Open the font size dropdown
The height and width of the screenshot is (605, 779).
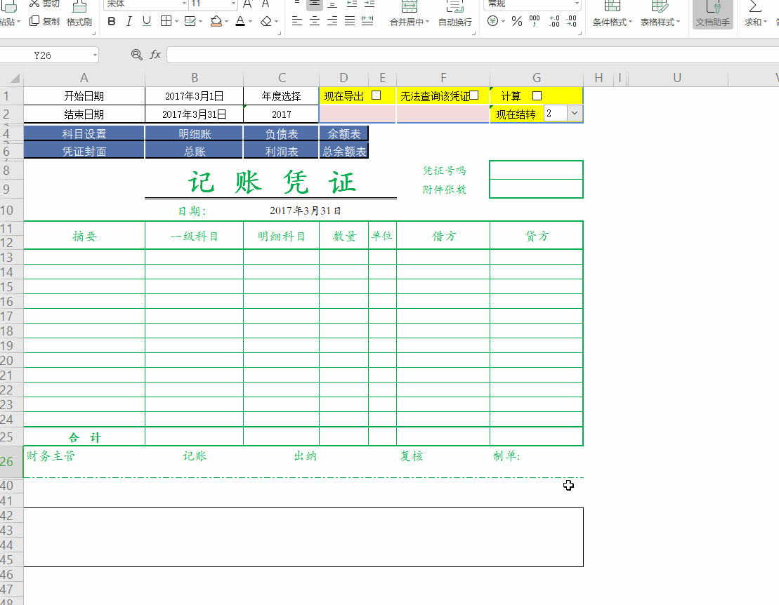(x=233, y=4)
